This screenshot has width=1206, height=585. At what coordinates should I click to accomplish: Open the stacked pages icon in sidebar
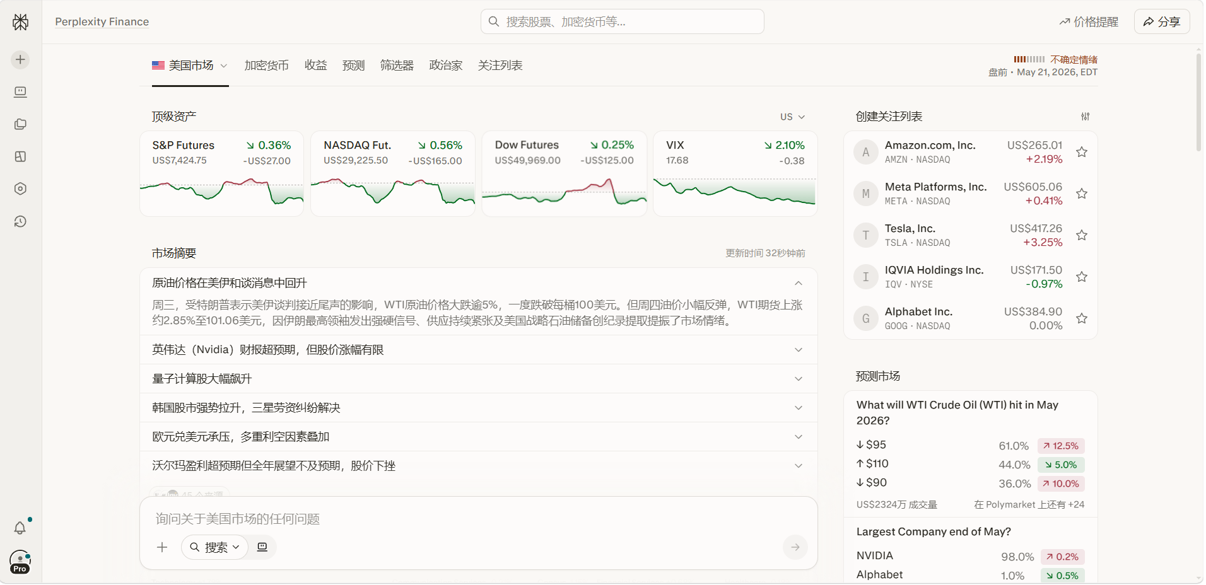(x=20, y=124)
